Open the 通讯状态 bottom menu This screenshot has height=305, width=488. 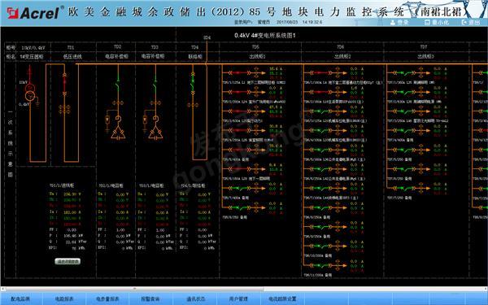coord(196,298)
